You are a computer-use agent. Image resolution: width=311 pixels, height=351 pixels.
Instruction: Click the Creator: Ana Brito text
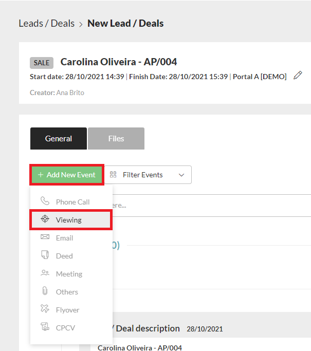pyautogui.click(x=57, y=93)
